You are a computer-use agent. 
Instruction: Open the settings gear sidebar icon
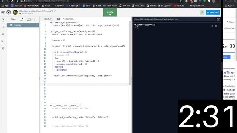pyautogui.click(x=3, y=48)
